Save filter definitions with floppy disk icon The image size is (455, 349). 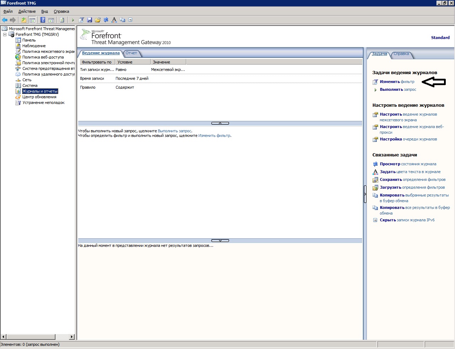tap(90, 20)
